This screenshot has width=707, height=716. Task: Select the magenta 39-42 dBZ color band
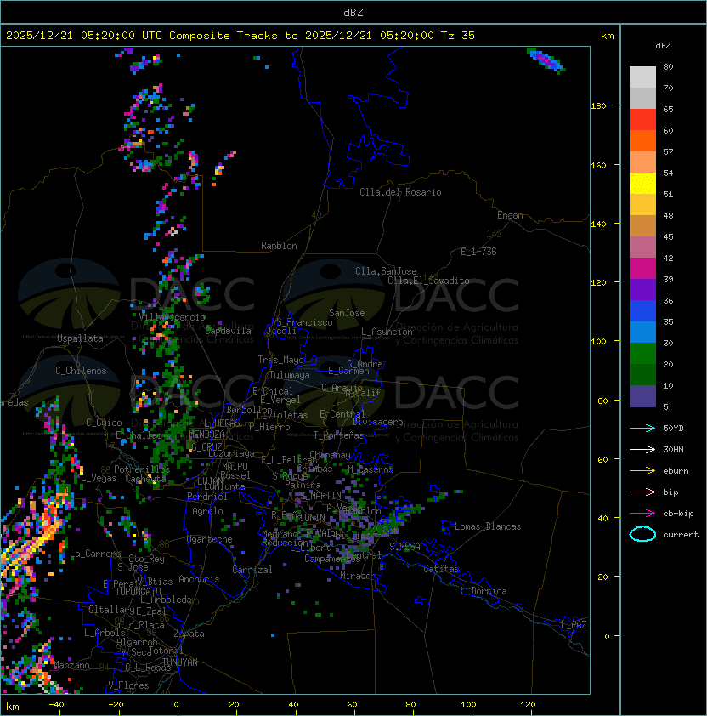(x=642, y=269)
